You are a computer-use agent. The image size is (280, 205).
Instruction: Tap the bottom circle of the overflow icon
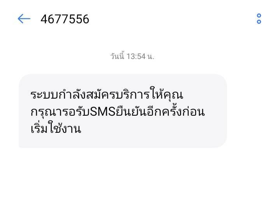[x=259, y=22]
